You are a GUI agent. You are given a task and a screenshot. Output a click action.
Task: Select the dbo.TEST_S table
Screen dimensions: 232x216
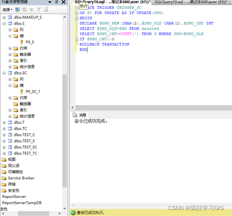pyautogui.click(x=24, y=141)
